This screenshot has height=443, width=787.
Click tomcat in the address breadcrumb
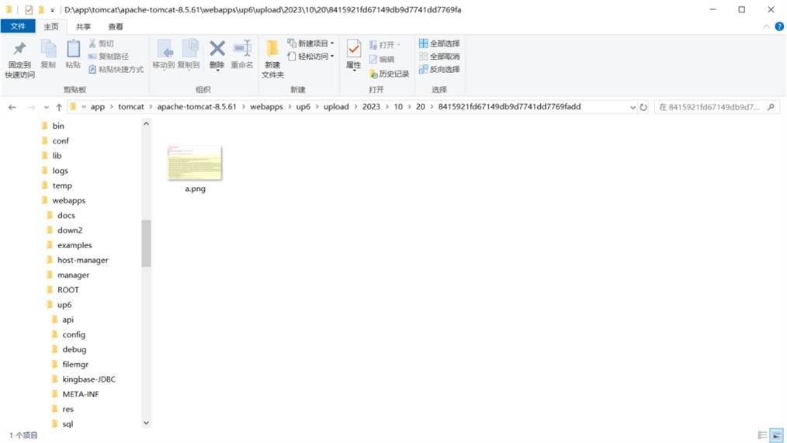click(x=131, y=107)
